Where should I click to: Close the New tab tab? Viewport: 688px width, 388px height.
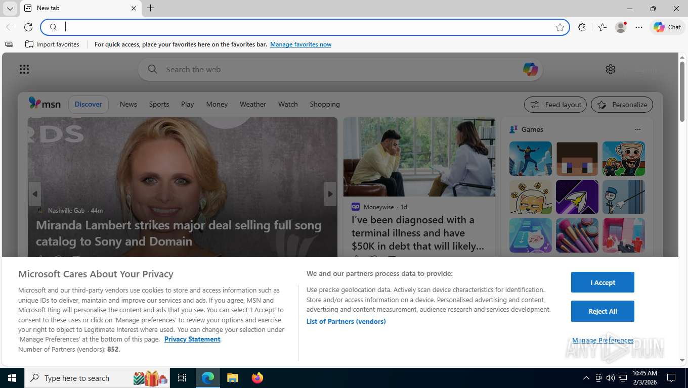tap(134, 8)
